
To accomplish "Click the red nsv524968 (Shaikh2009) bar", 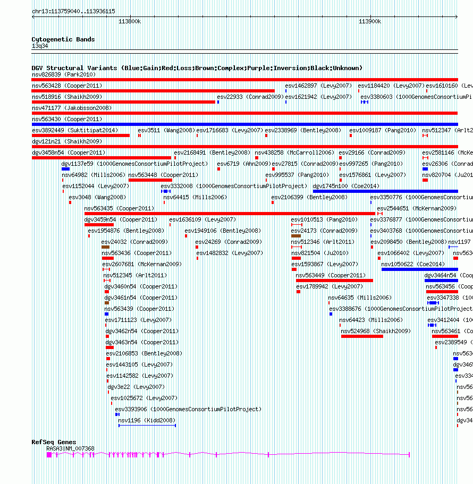I will (362, 336).
